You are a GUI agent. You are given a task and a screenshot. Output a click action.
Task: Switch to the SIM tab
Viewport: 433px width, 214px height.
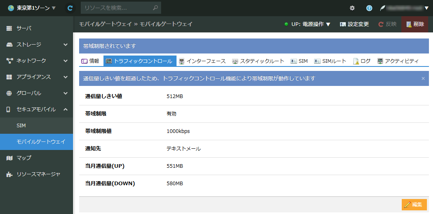coord(299,61)
